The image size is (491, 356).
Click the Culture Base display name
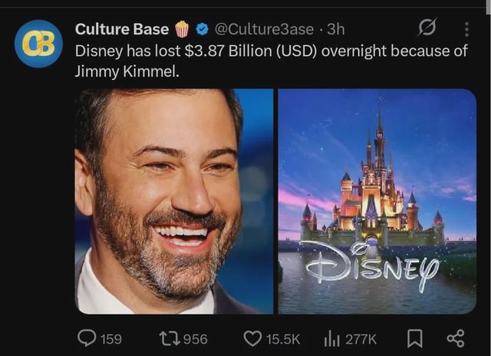click(122, 29)
